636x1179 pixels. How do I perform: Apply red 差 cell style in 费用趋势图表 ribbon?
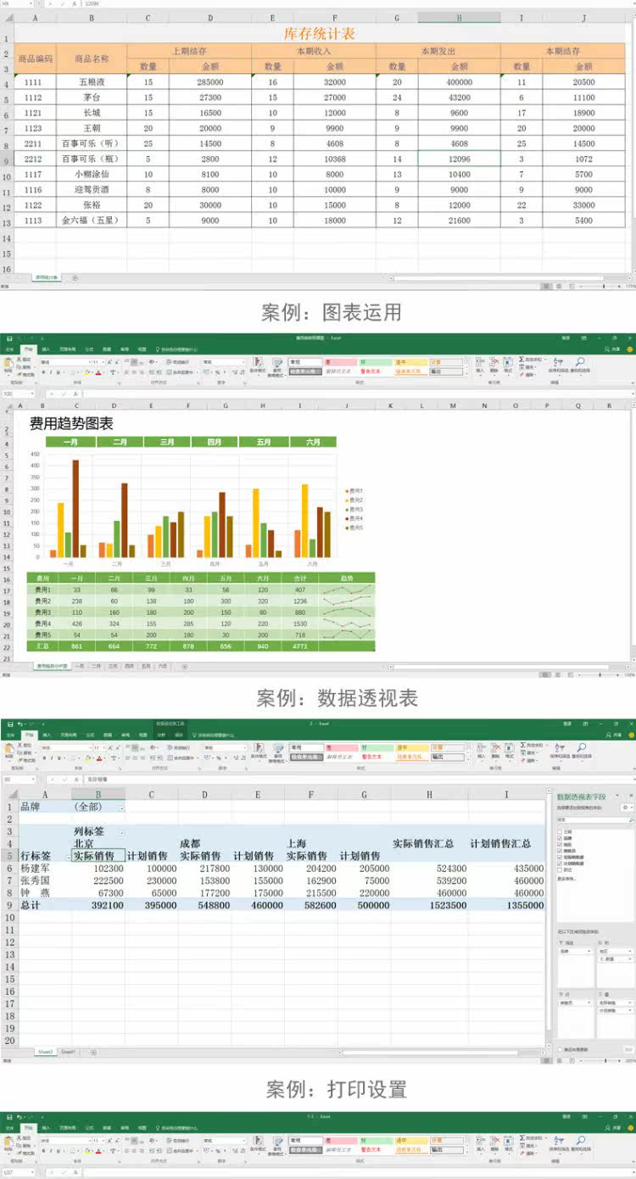[x=340, y=363]
